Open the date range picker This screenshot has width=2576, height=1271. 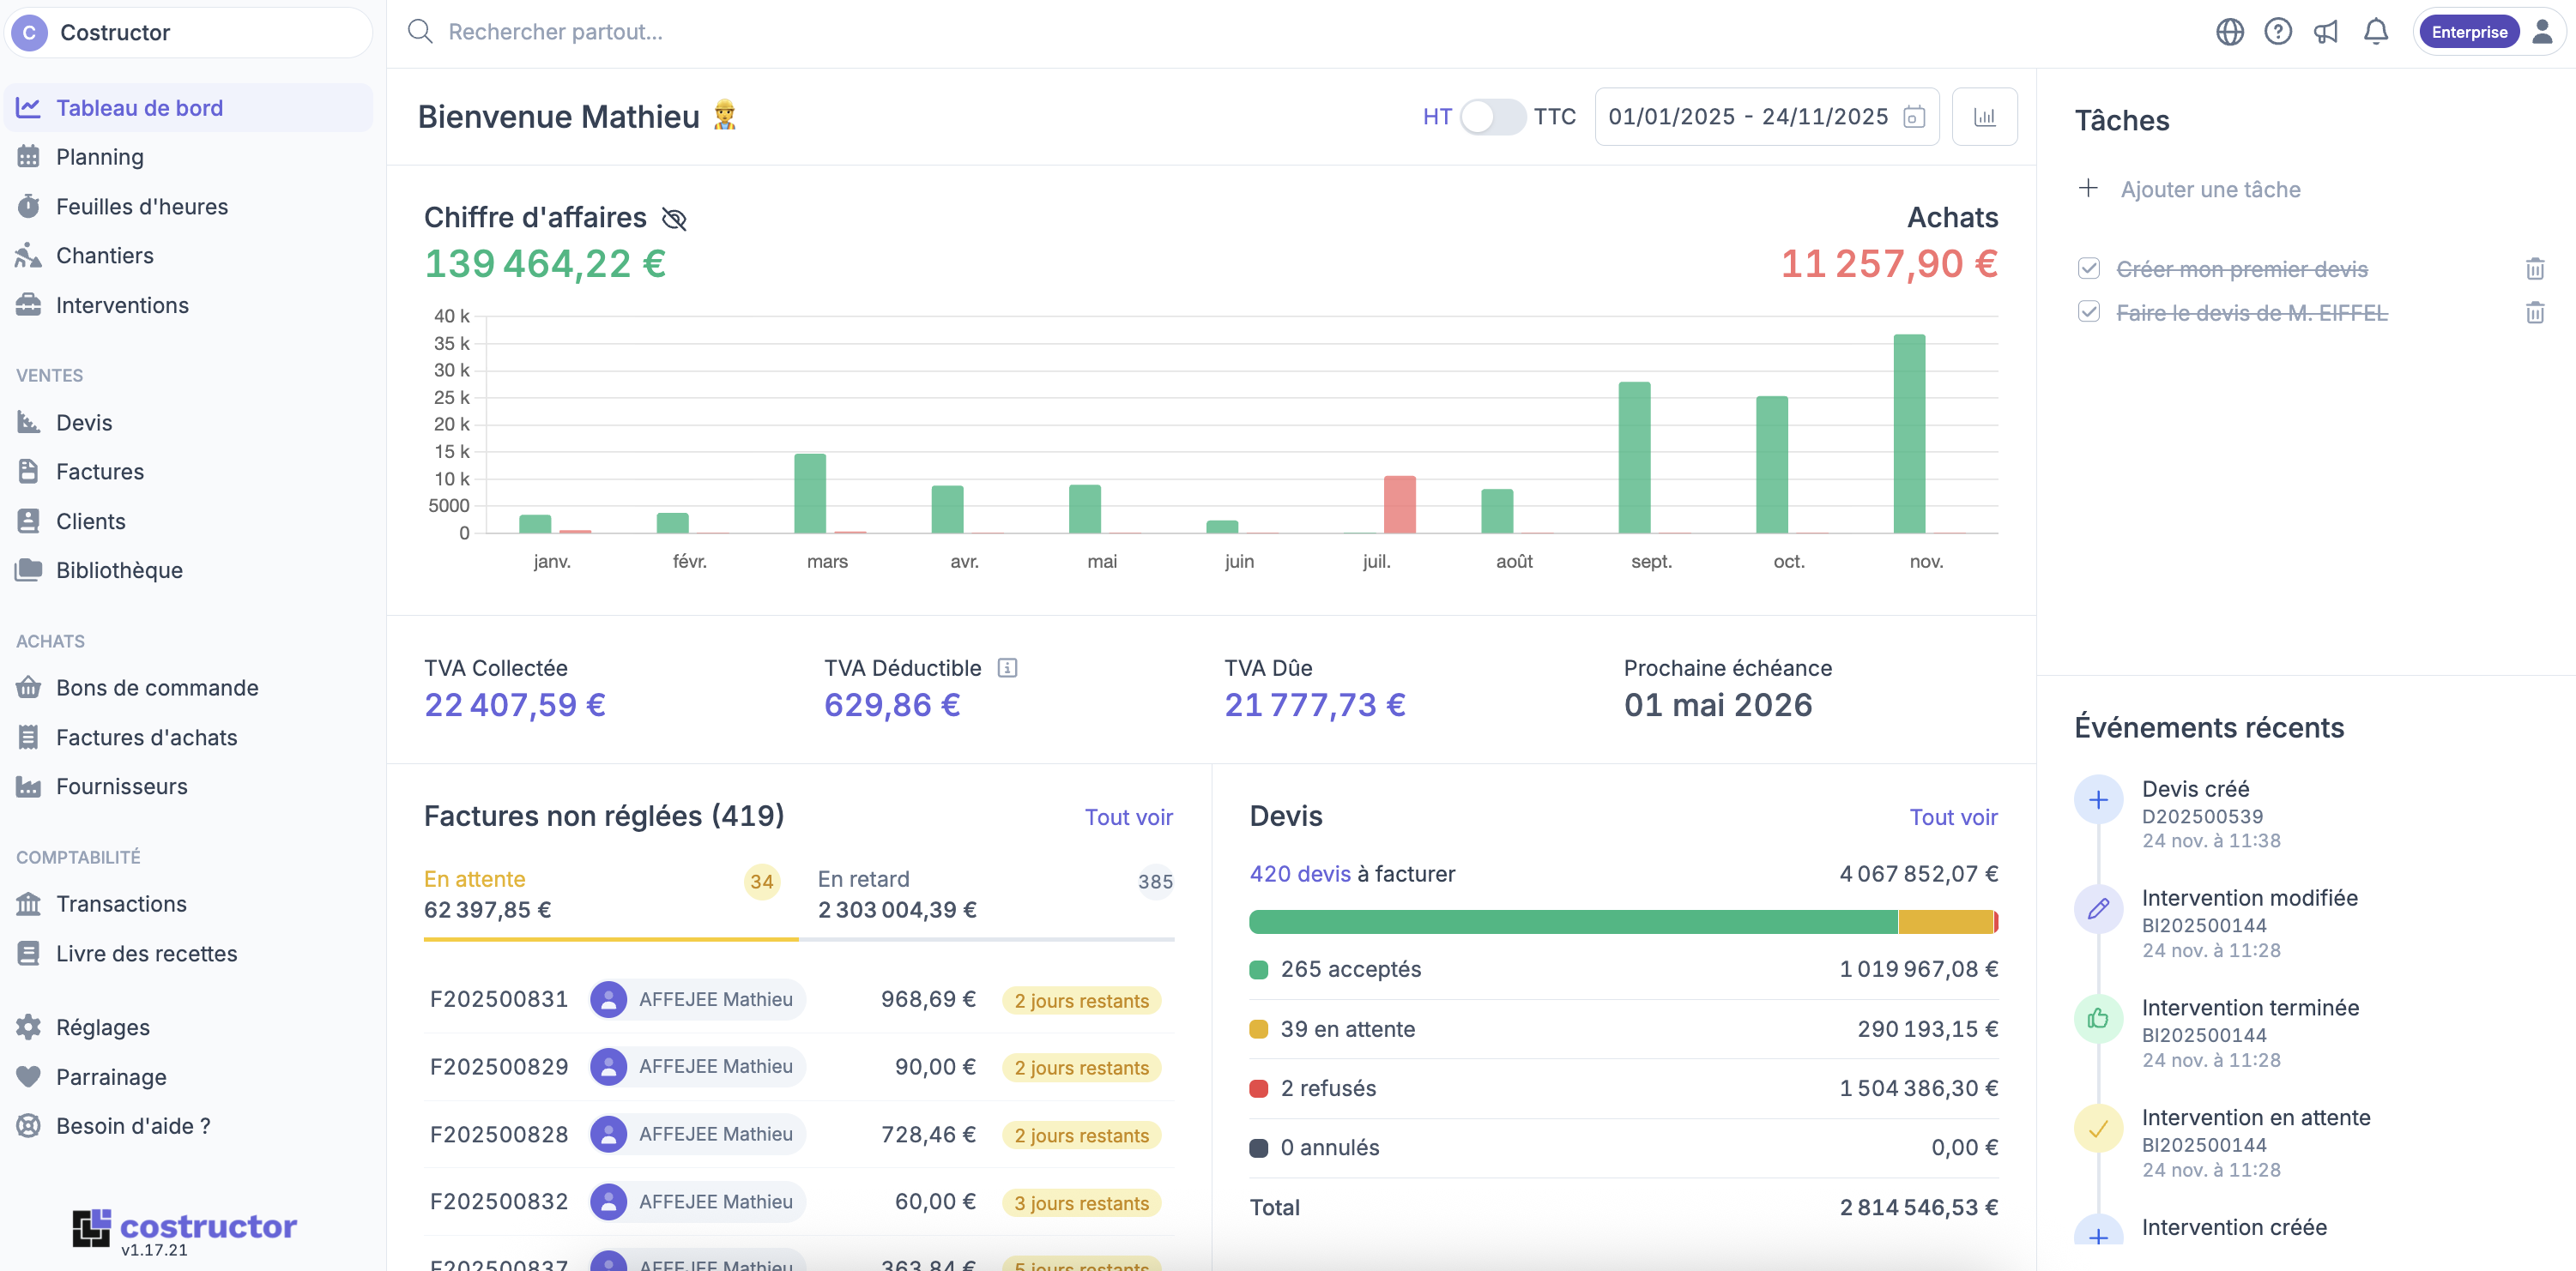[1765, 117]
